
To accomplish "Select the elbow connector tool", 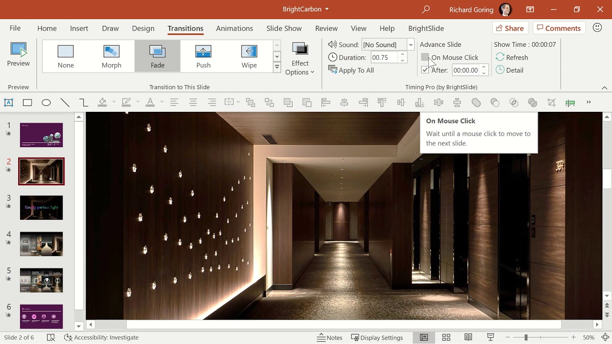I will (x=84, y=102).
